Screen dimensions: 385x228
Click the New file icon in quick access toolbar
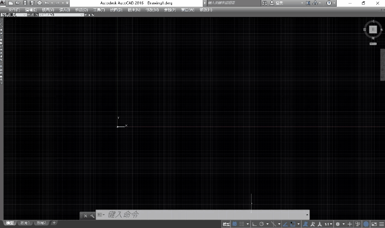coord(12,3)
